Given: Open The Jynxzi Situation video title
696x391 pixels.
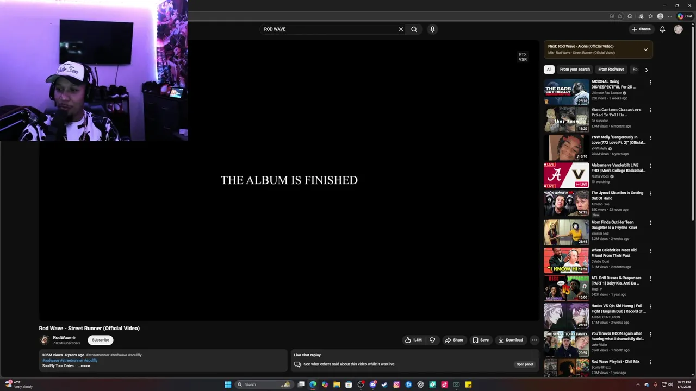Looking at the screenshot, I should click(x=617, y=195).
